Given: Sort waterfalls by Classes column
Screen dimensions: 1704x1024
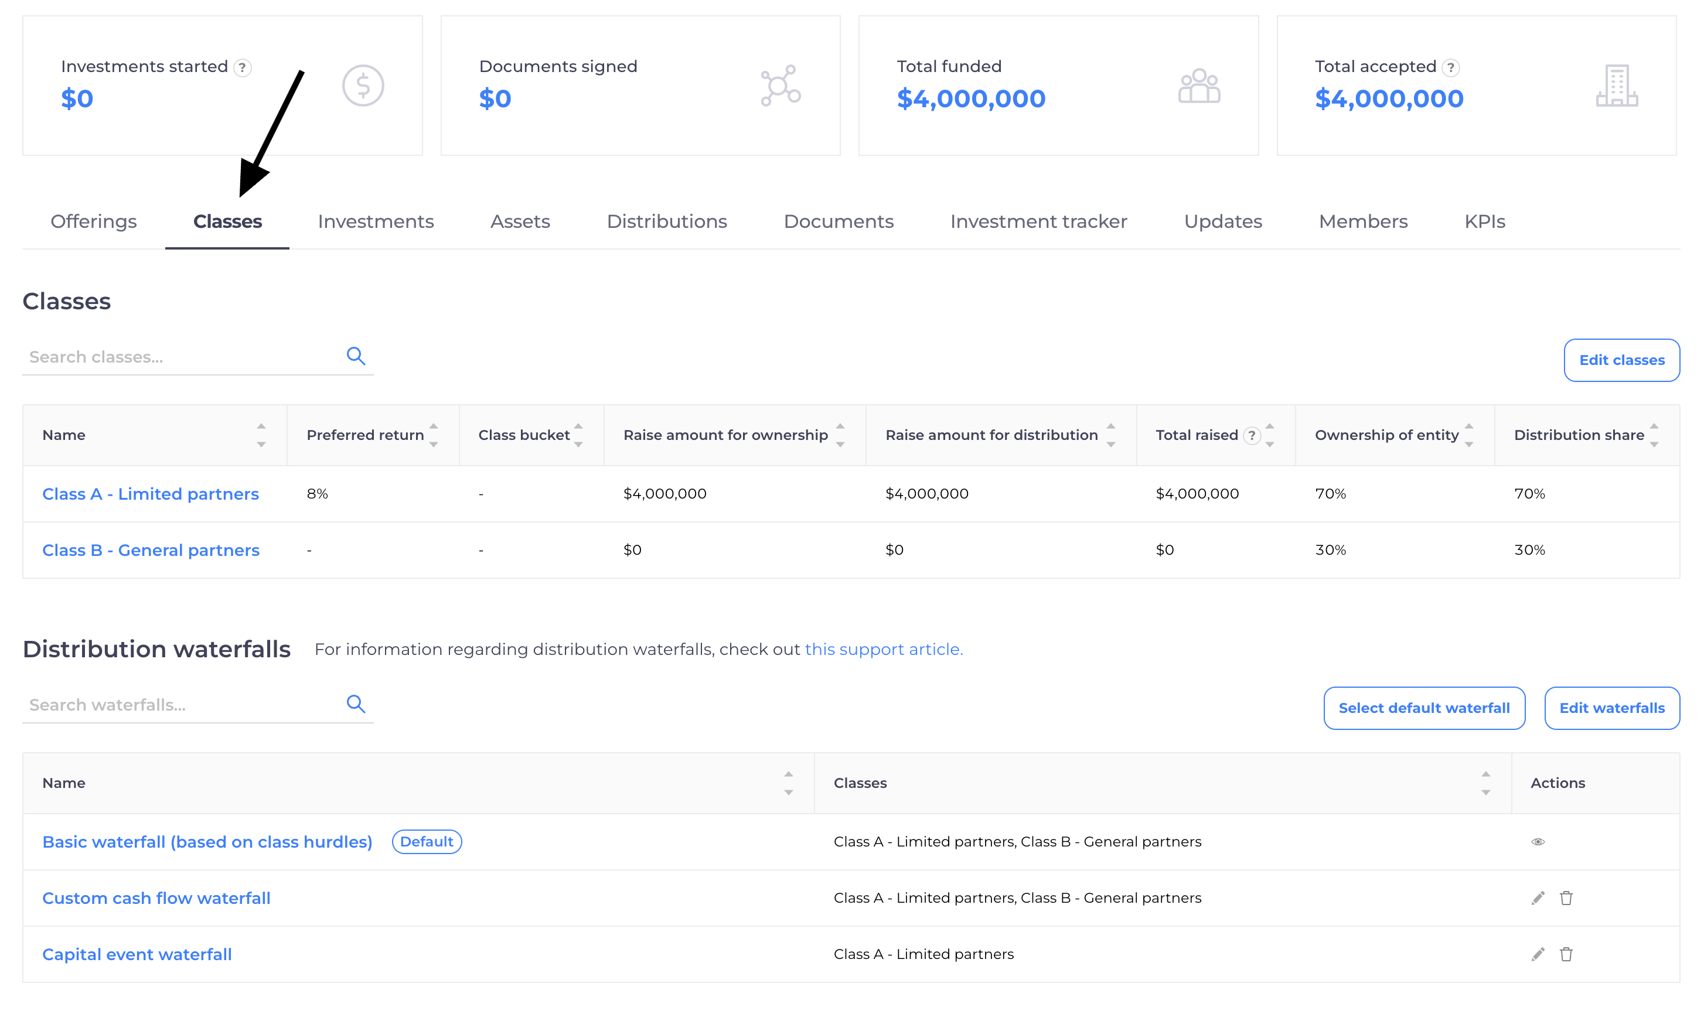Looking at the screenshot, I should [x=1485, y=783].
